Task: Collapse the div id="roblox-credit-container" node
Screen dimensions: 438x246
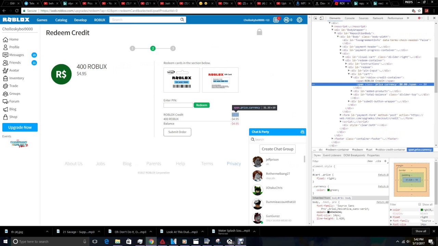Action: (x=351, y=78)
